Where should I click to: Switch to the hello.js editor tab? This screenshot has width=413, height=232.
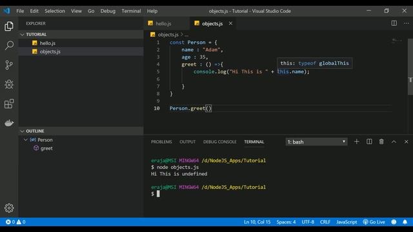(x=166, y=23)
